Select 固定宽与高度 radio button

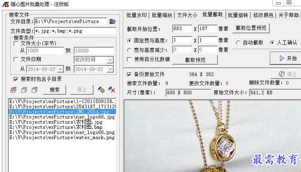(129, 40)
